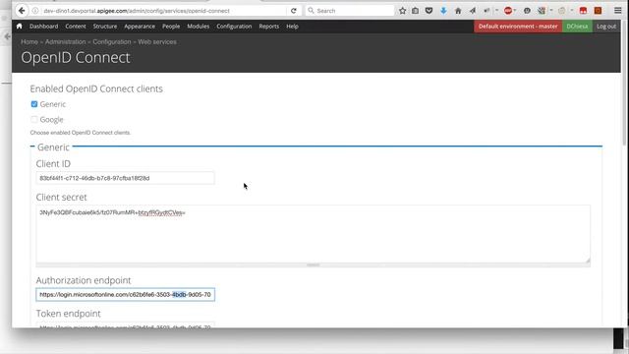This screenshot has height=354, width=629.
Task: Click into the Client secret textarea
Action: pyautogui.click(x=313, y=234)
